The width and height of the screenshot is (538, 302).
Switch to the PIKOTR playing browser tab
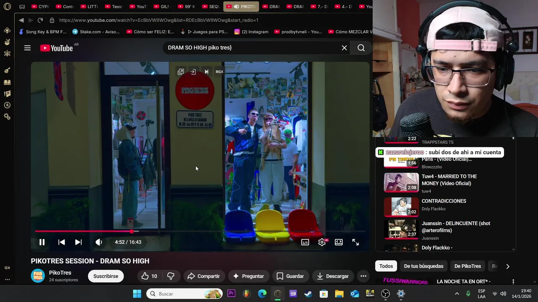pyautogui.click(x=241, y=7)
